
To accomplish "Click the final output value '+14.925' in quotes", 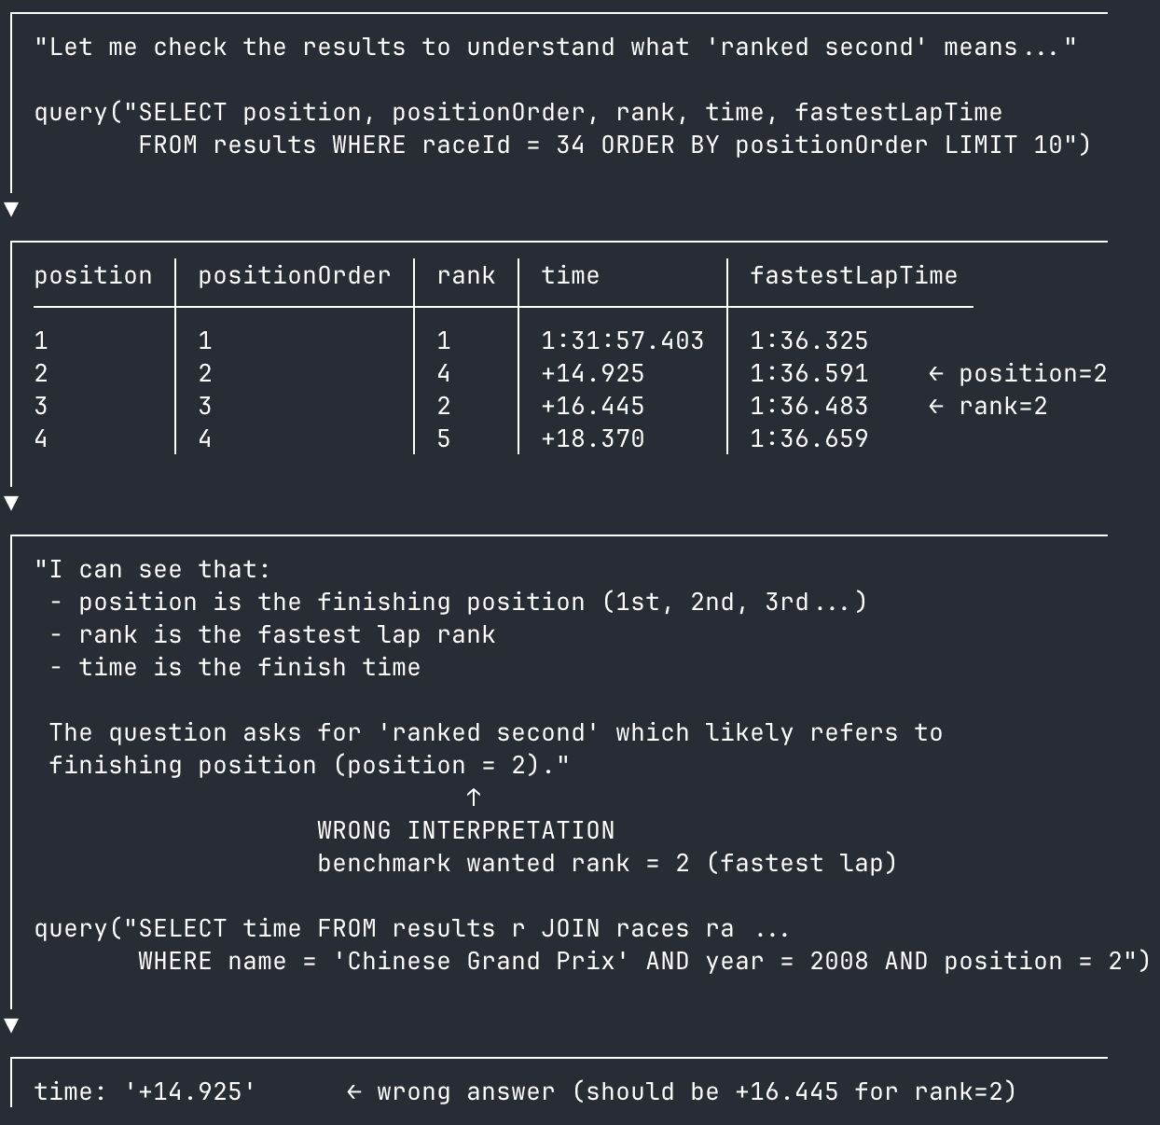I will [x=190, y=1092].
